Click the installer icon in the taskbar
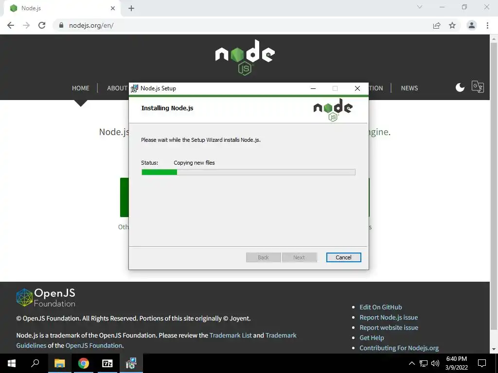The image size is (498, 373). (x=131, y=363)
